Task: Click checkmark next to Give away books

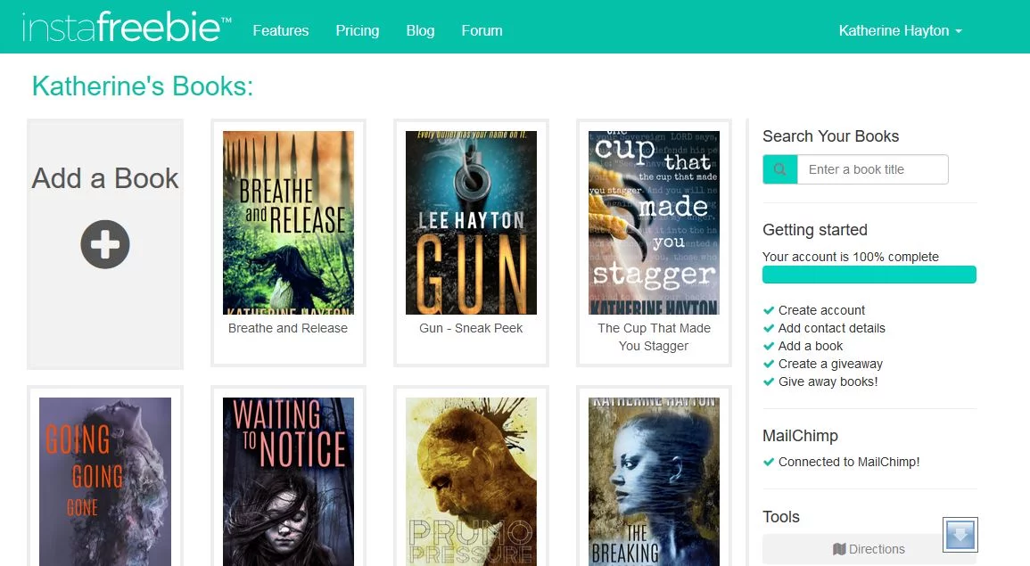Action: pyautogui.click(x=769, y=381)
